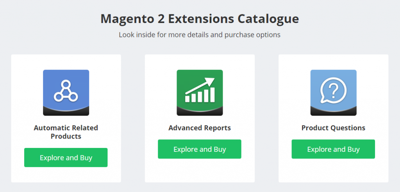Select the black base strip of the Advanced Reports icon
This screenshot has width=400, height=192.
(200, 112)
